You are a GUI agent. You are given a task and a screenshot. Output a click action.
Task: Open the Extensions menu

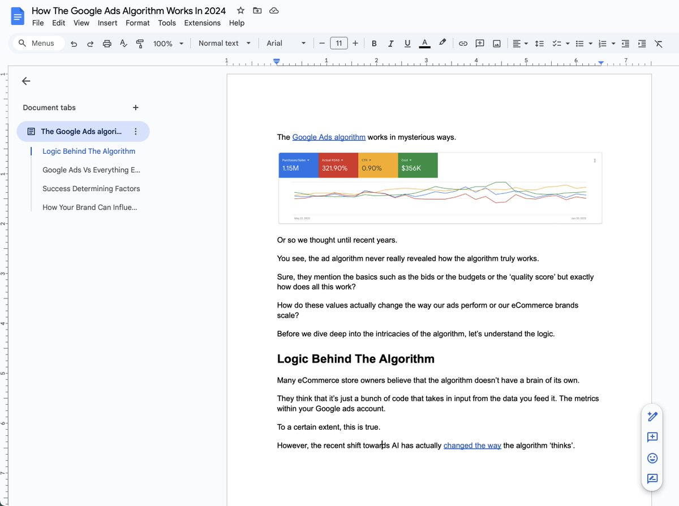tap(203, 23)
